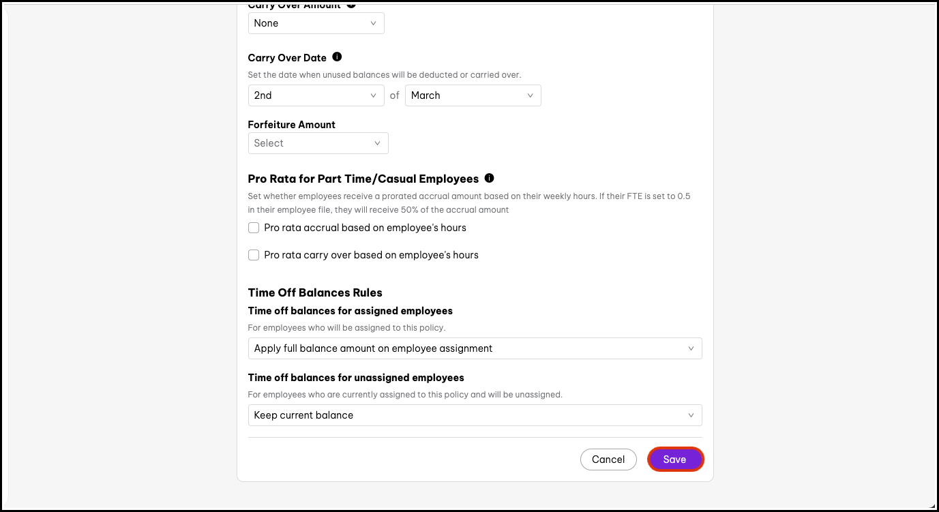The width and height of the screenshot is (939, 512).
Task: Click chevron on Apply full balance dropdown
Action: tap(691, 348)
